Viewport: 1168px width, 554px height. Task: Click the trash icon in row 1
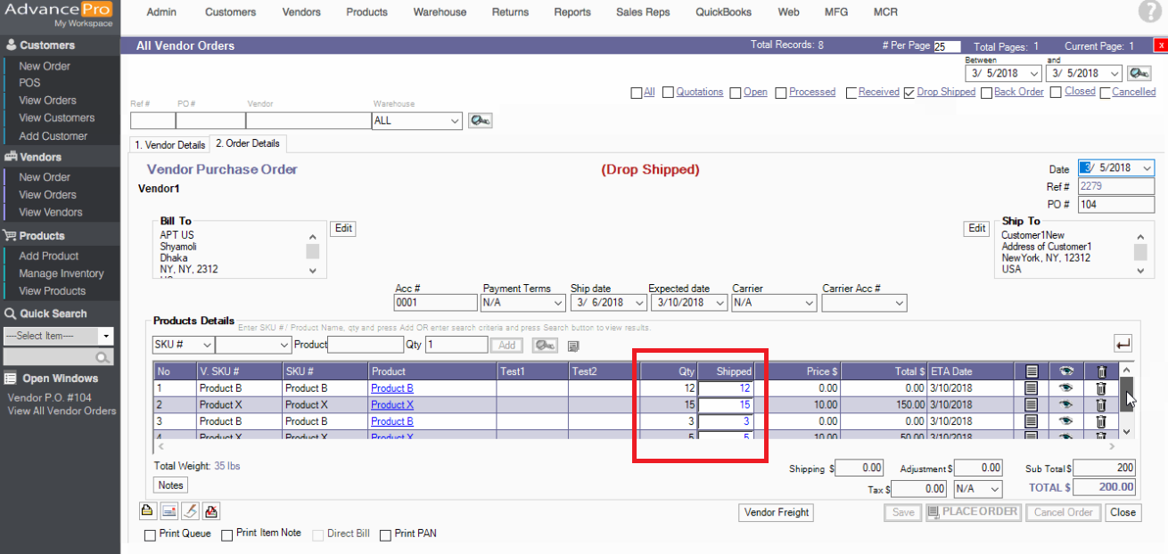pos(1101,388)
